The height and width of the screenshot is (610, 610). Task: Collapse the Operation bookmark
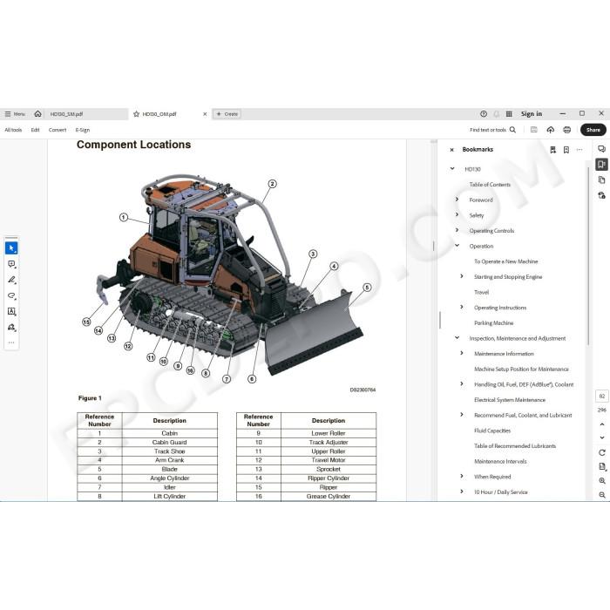457,246
